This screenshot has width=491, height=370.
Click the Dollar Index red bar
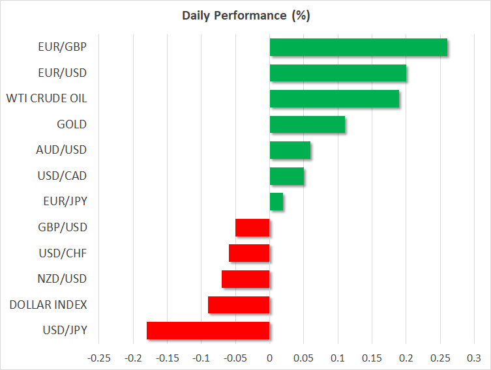point(239,305)
